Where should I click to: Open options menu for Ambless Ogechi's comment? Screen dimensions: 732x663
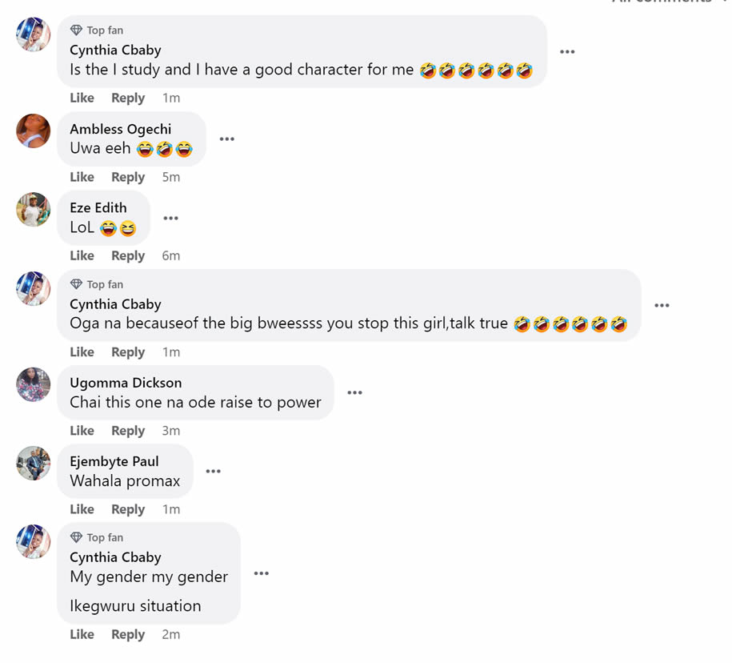227,139
